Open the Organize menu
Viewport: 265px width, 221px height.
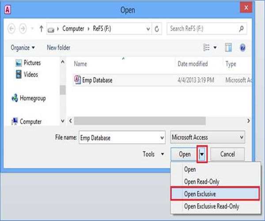tap(23, 47)
